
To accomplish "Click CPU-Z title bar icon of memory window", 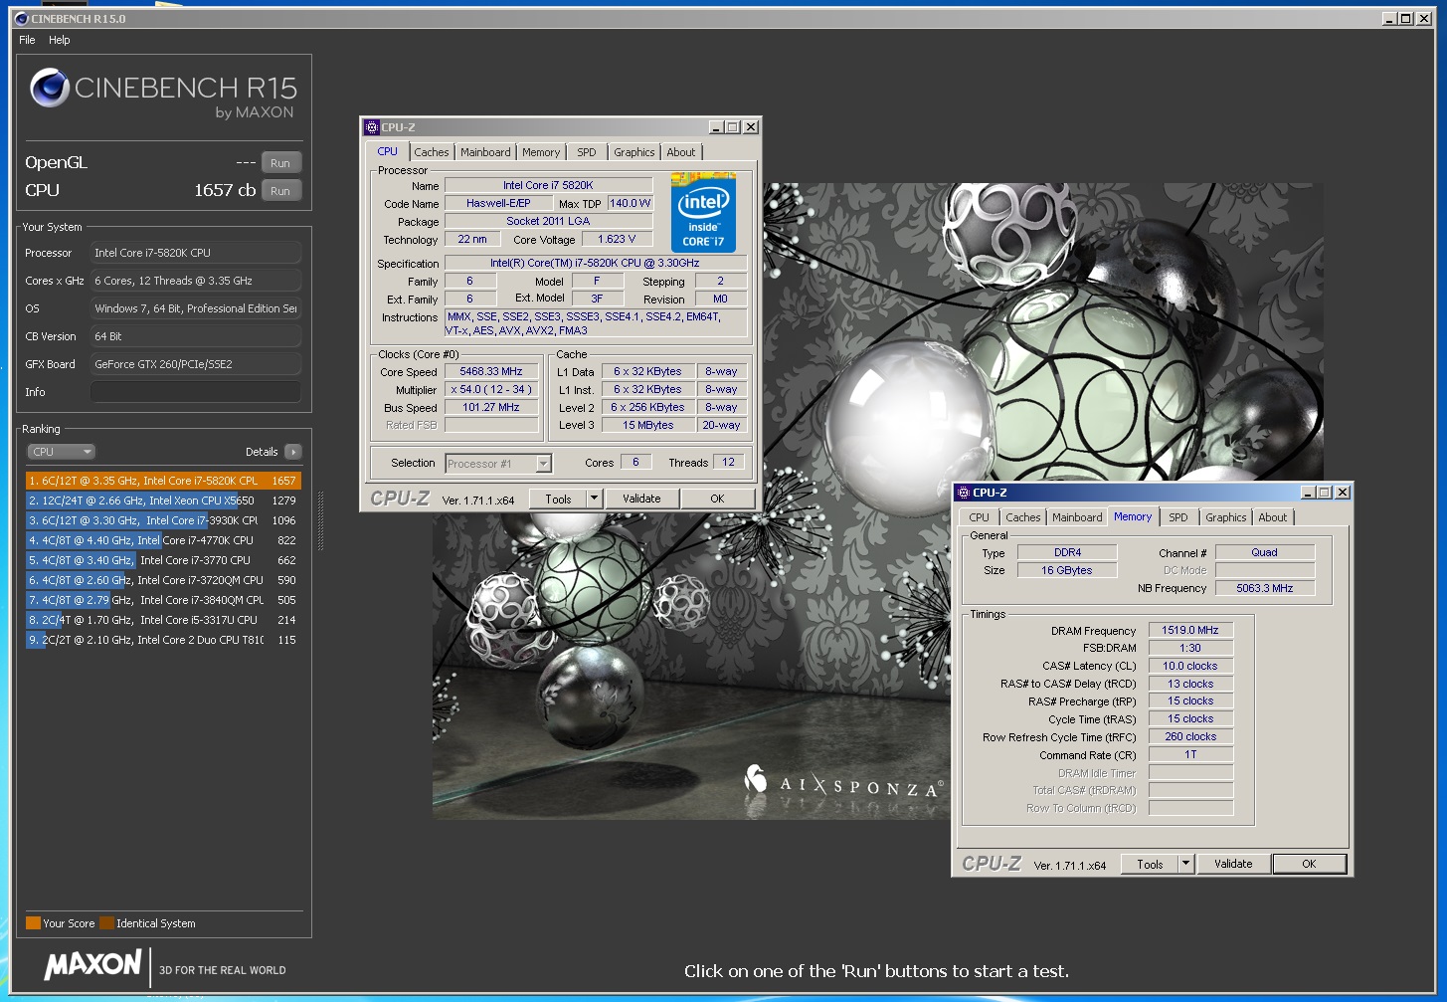I will pyautogui.click(x=964, y=493).
